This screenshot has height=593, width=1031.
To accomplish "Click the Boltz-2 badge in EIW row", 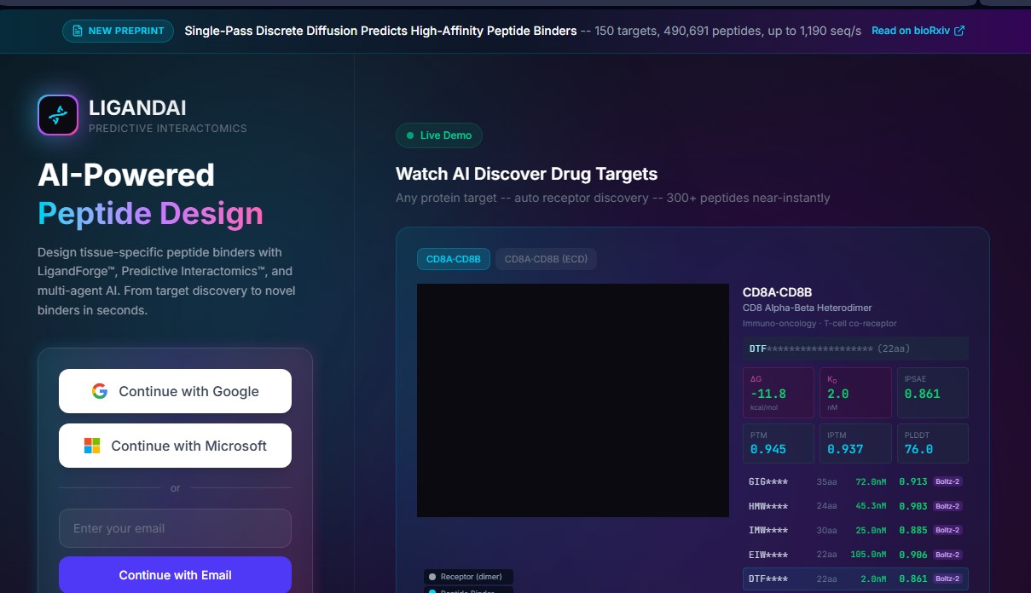I will coord(948,555).
